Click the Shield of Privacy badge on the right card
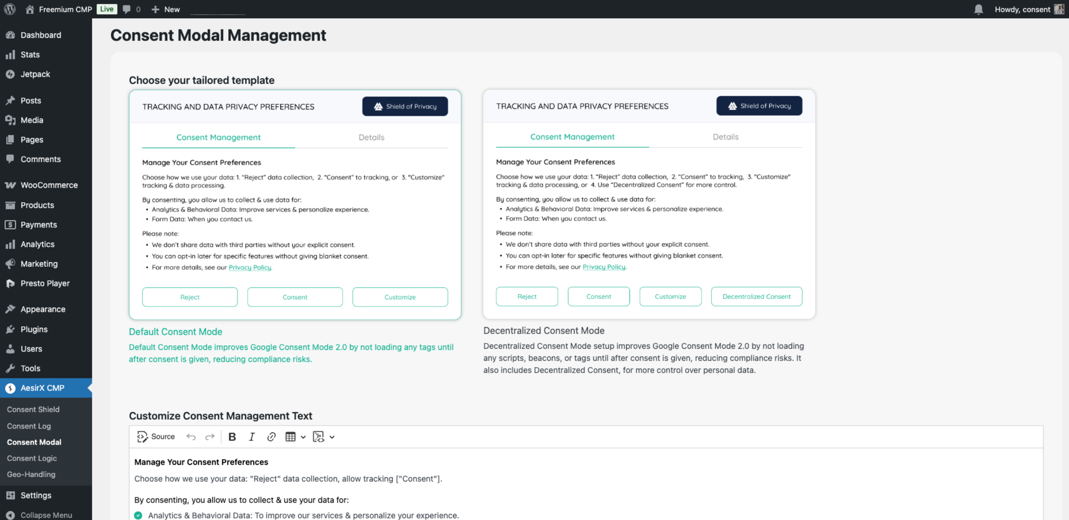Screen dimensions: 1069x520 coord(759,106)
